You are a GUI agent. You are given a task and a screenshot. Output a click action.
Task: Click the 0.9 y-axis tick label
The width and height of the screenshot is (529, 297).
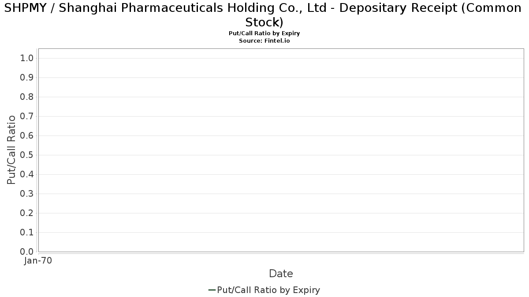pyautogui.click(x=27, y=78)
